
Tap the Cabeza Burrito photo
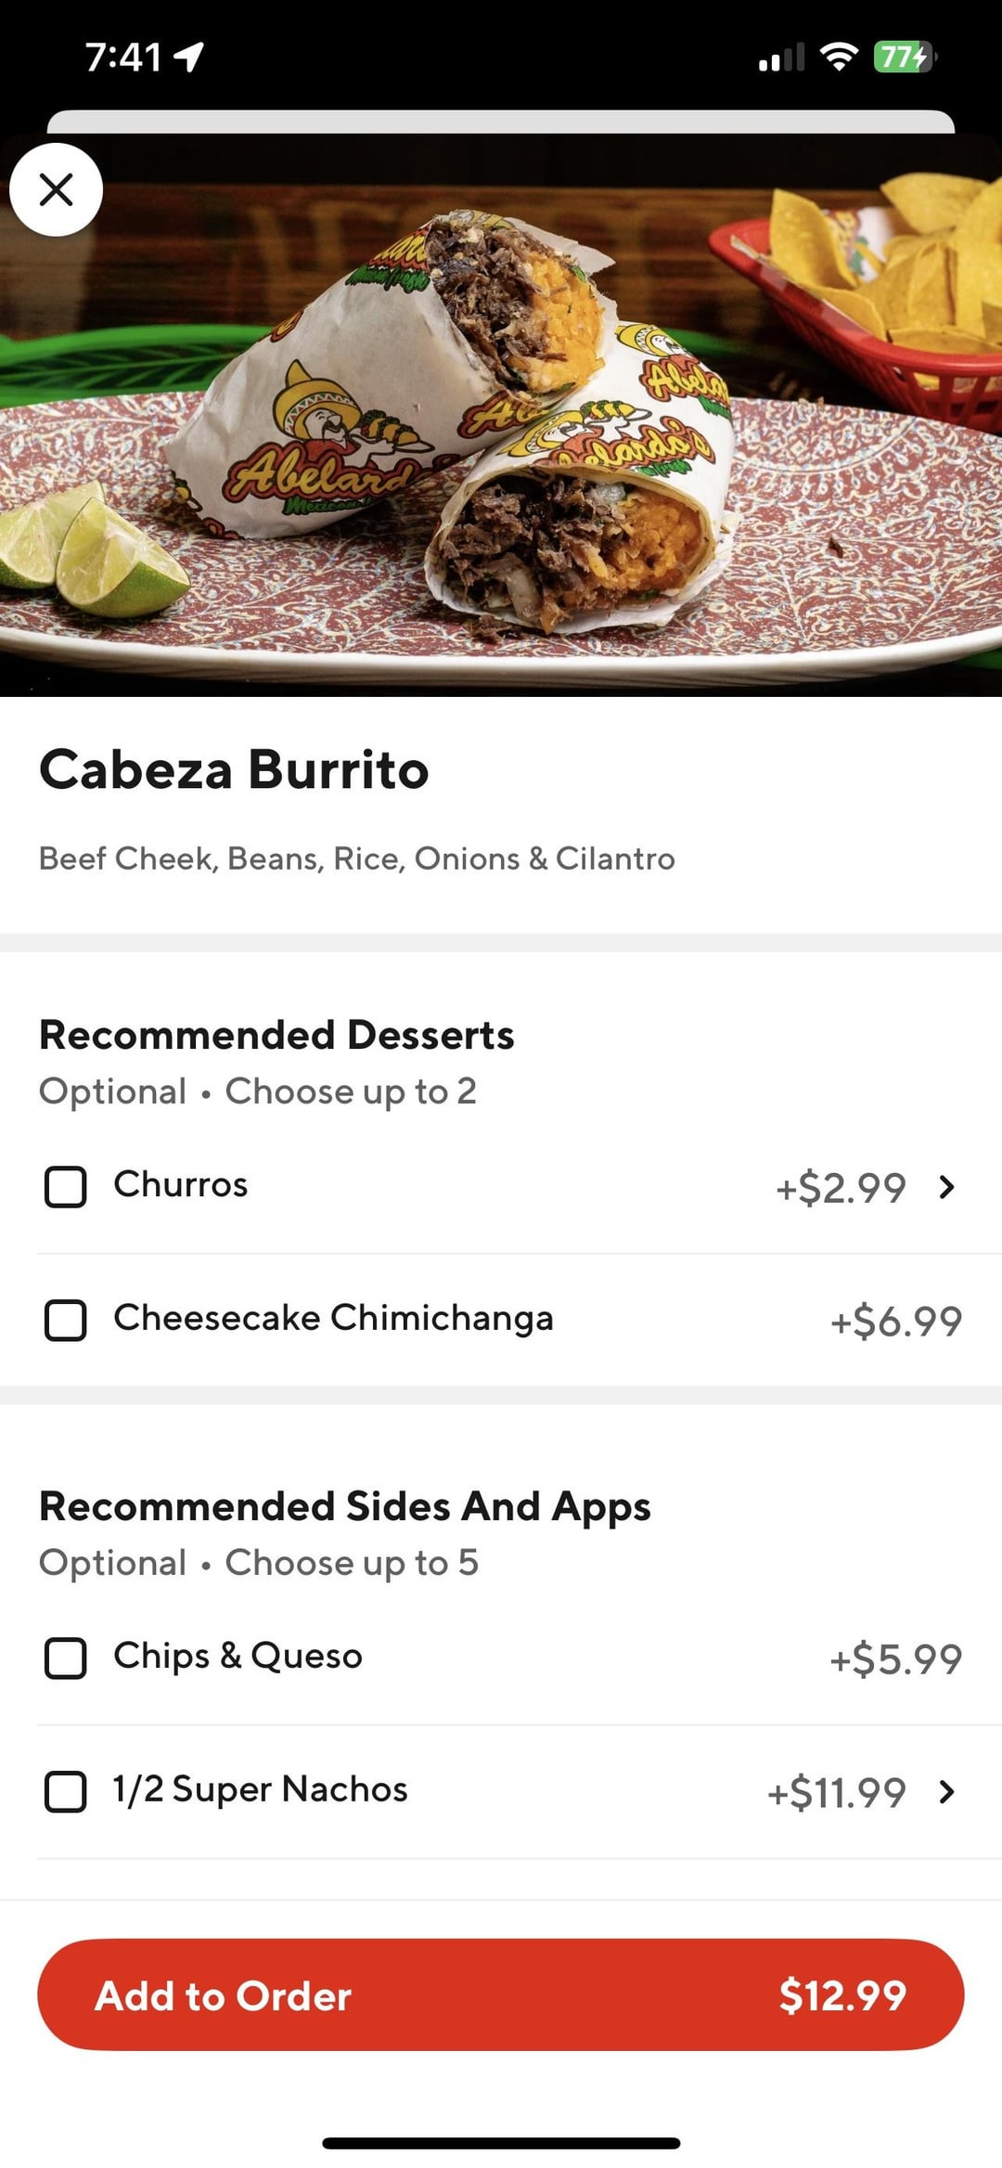(x=501, y=418)
